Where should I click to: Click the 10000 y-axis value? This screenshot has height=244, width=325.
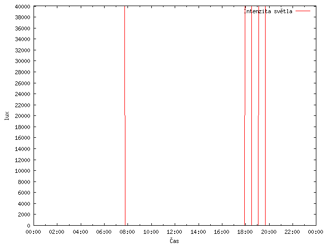(x=22, y=171)
